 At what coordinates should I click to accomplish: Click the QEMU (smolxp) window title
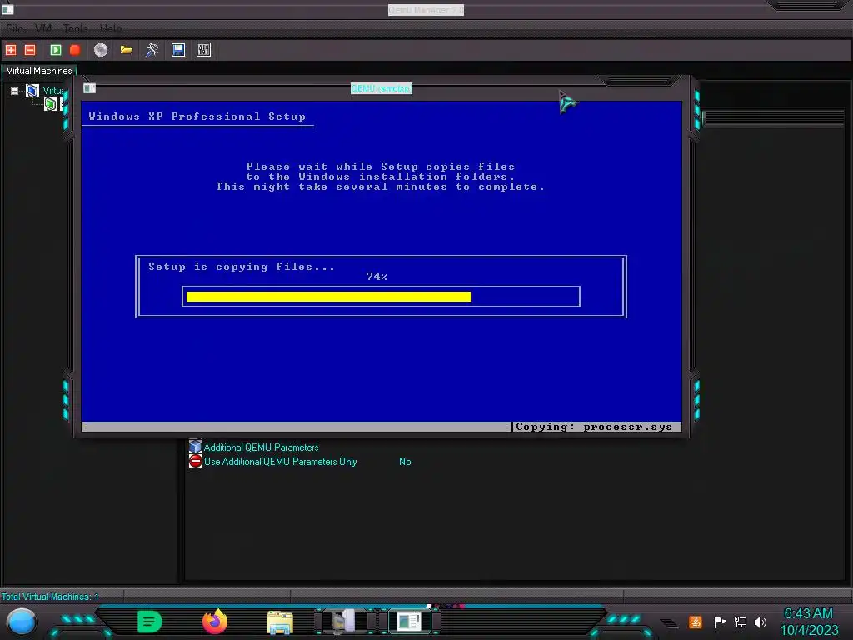(x=382, y=88)
